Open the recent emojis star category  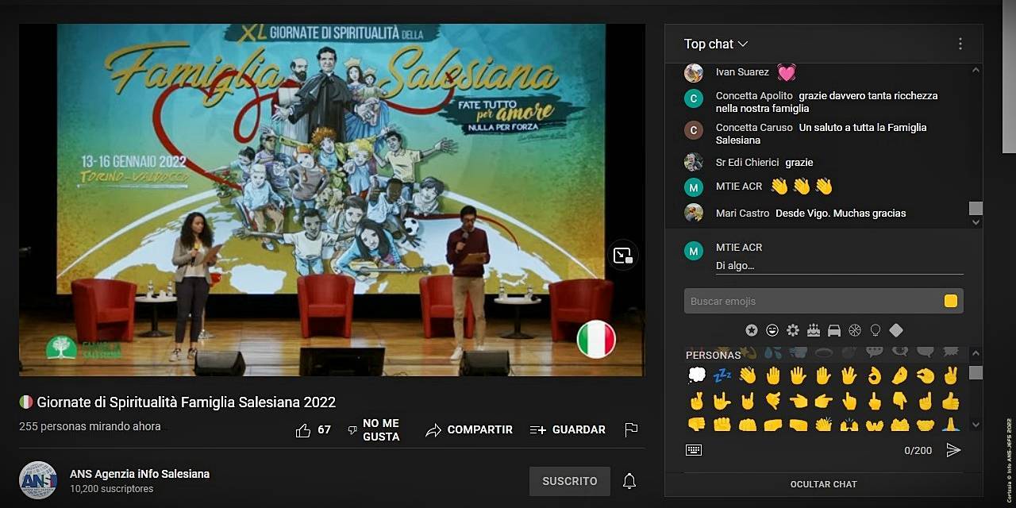coord(752,330)
